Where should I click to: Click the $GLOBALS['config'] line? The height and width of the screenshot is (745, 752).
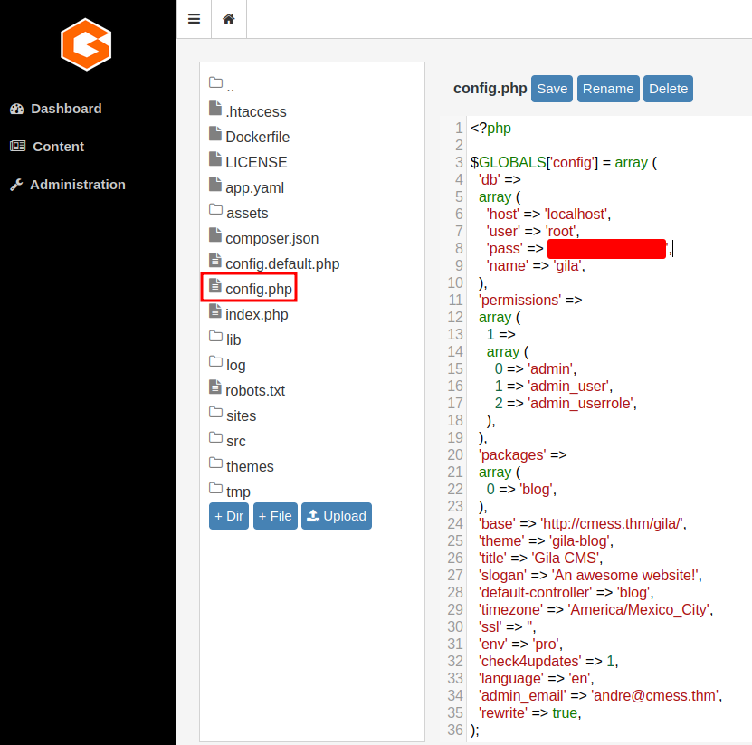click(564, 163)
